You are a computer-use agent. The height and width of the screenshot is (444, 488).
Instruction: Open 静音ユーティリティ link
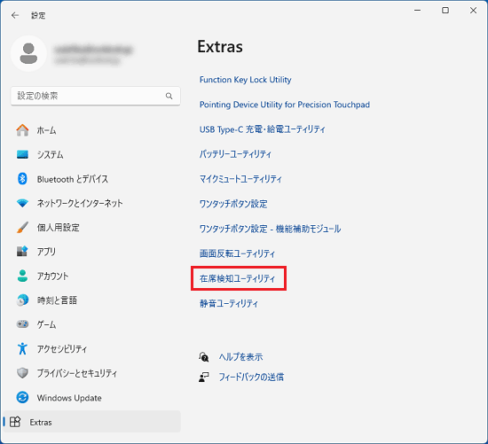[229, 303]
